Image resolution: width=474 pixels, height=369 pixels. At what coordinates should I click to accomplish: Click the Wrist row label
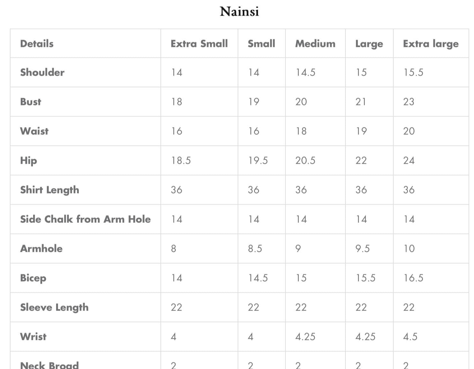(x=33, y=337)
